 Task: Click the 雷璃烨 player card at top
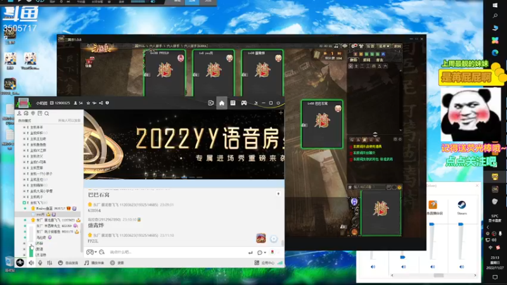click(262, 73)
